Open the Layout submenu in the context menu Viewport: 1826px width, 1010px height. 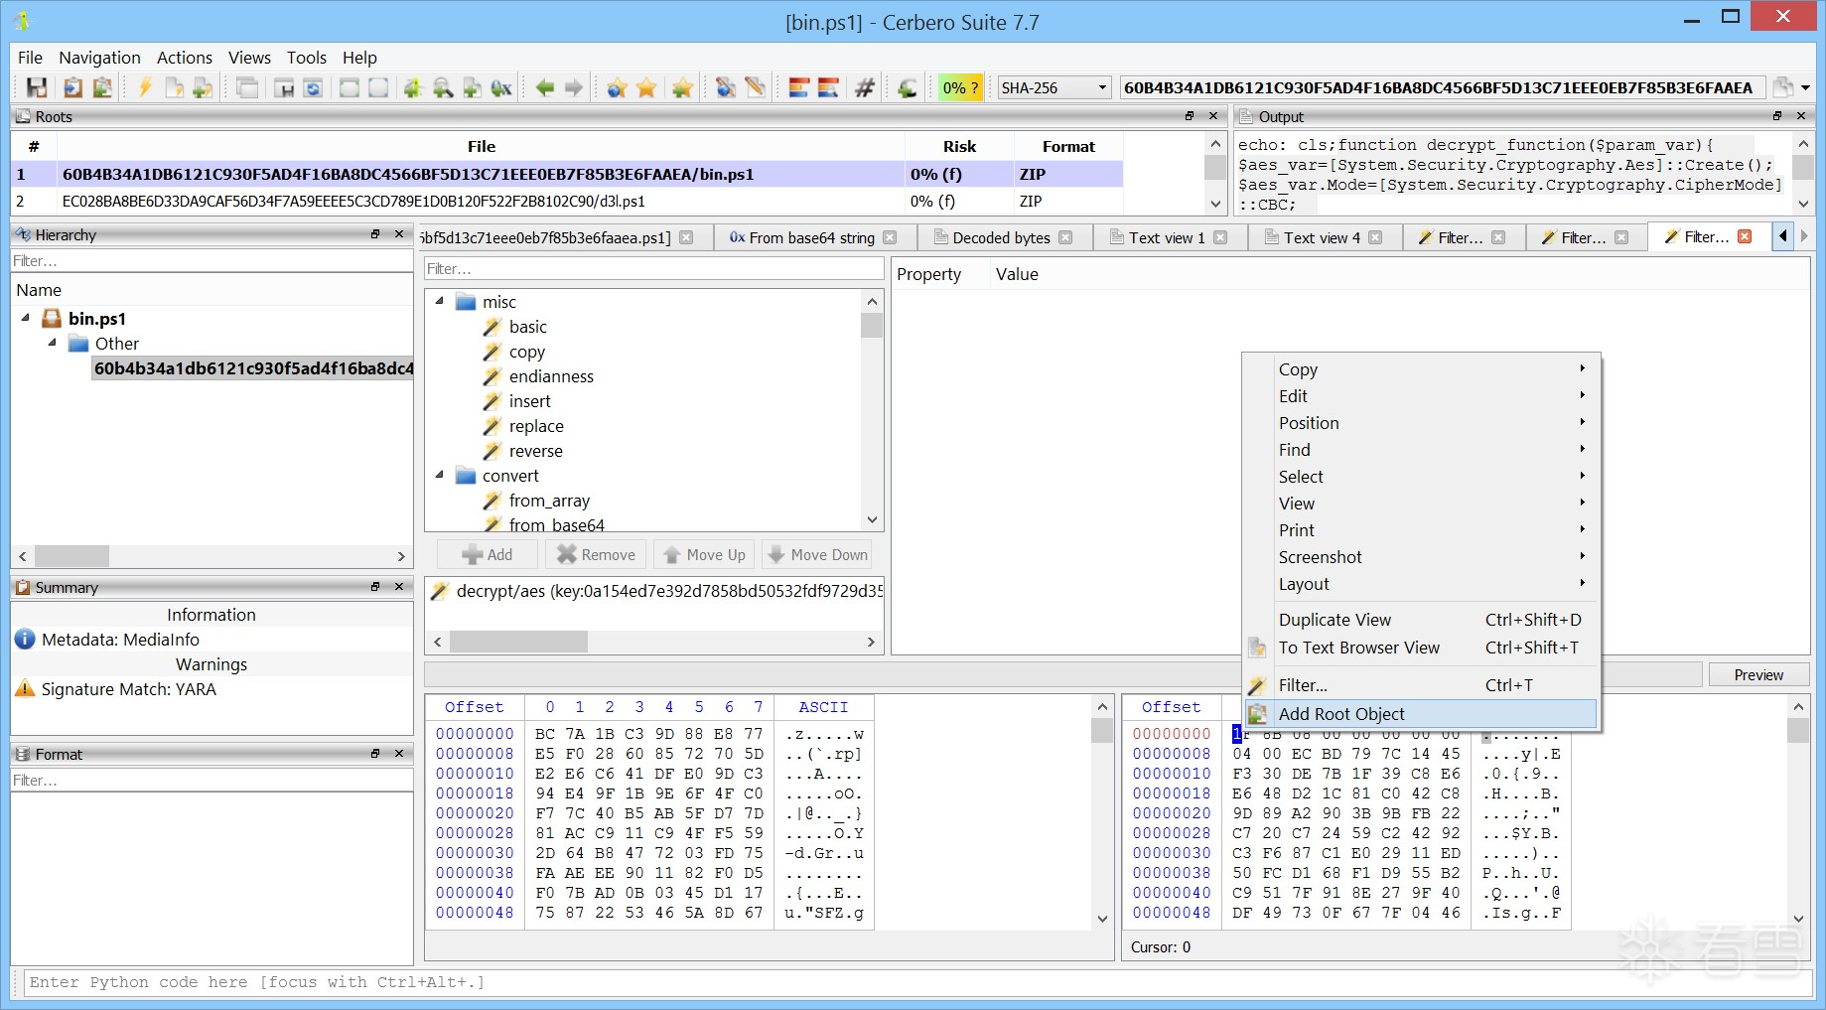(x=1421, y=584)
